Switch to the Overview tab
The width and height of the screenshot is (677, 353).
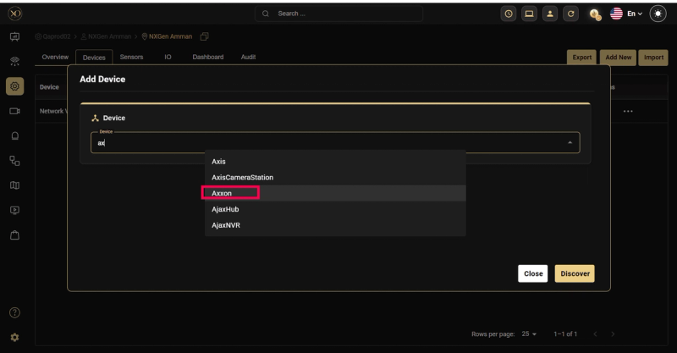[x=55, y=57]
